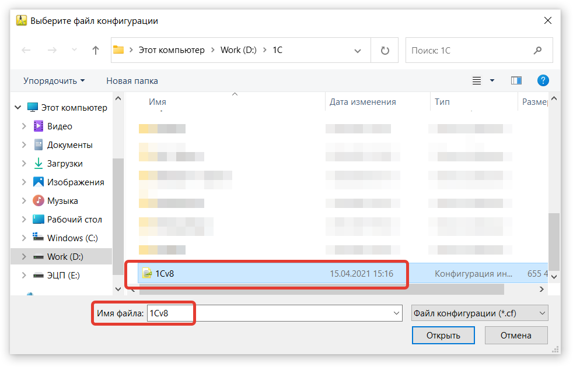
Task: Click the Загрузки folder in sidebar
Action: [65, 164]
